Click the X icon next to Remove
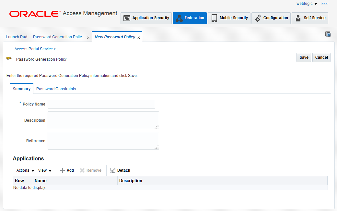The image size is (337, 211). pyautogui.click(x=82, y=170)
